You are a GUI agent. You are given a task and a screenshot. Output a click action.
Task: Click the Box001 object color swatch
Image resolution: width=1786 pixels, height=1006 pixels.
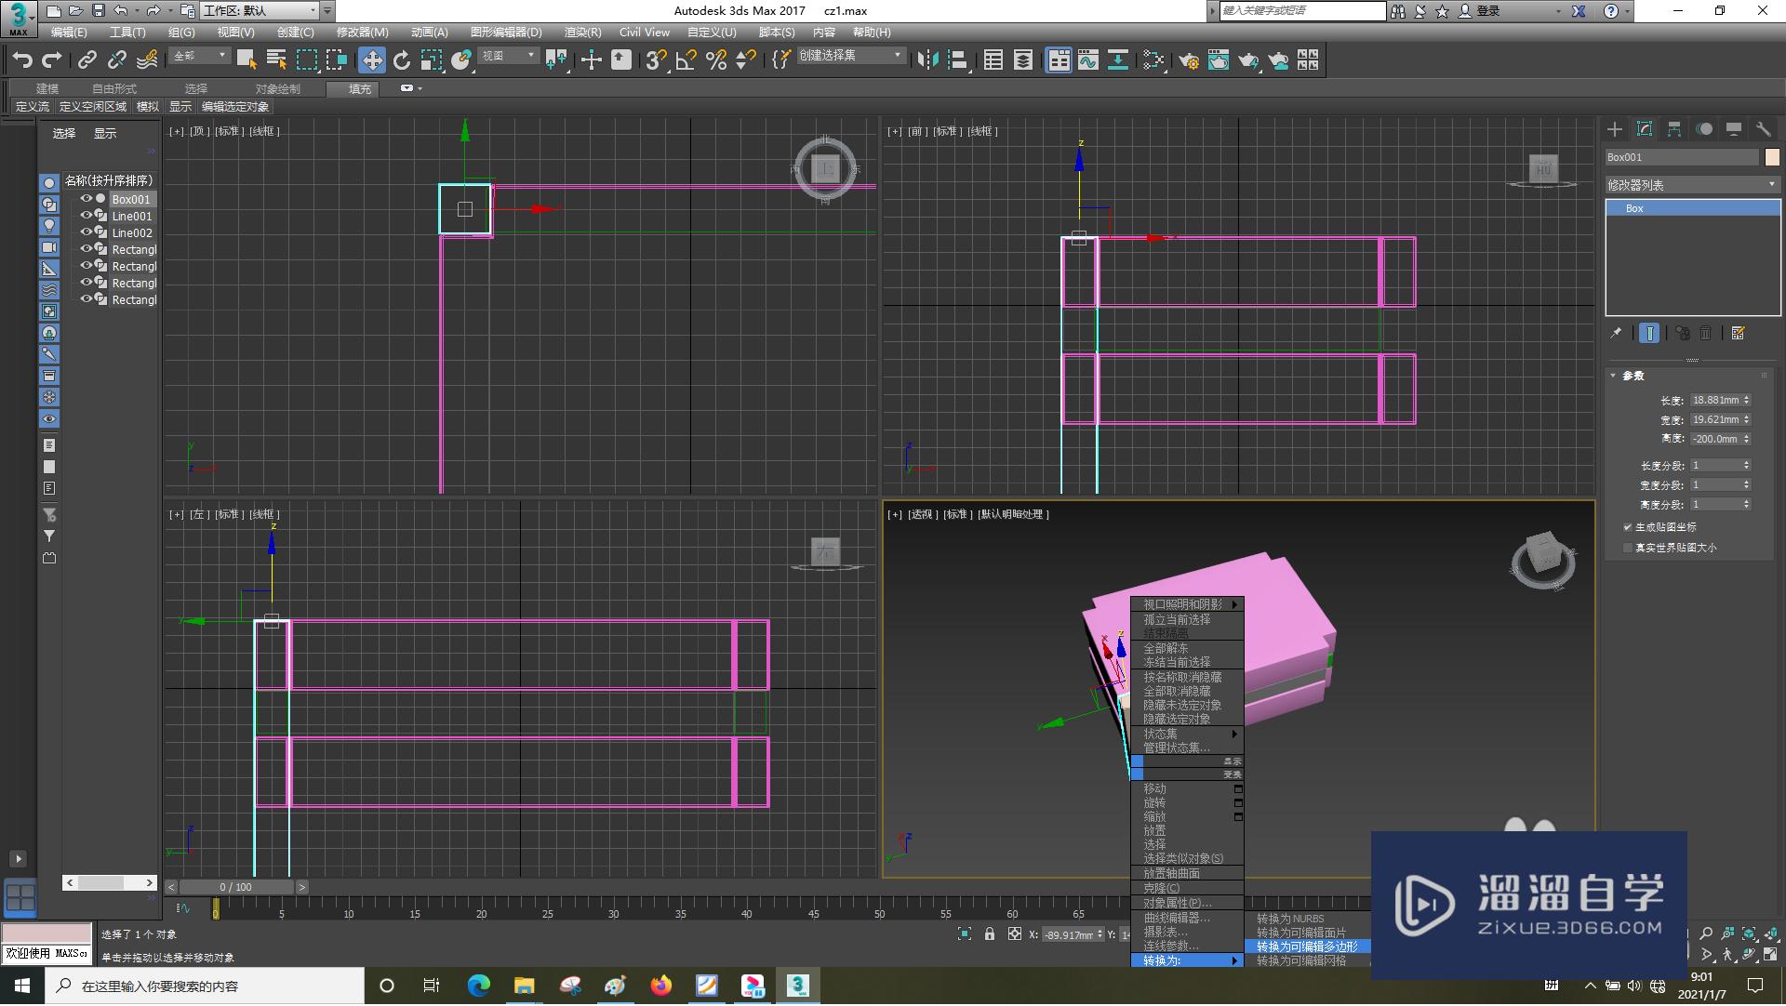1772,157
